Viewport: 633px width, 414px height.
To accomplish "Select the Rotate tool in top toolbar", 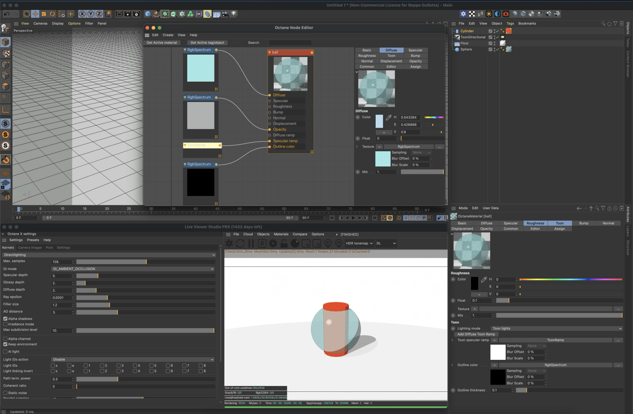I will (x=52, y=14).
